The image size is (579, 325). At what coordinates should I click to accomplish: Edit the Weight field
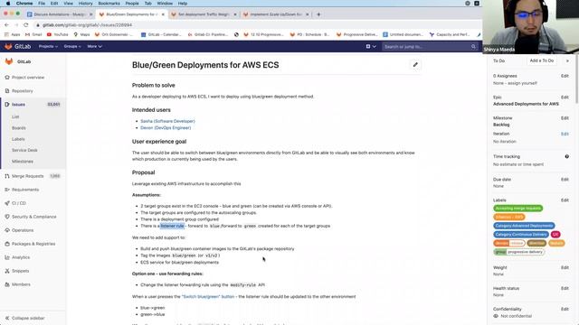(x=565, y=268)
